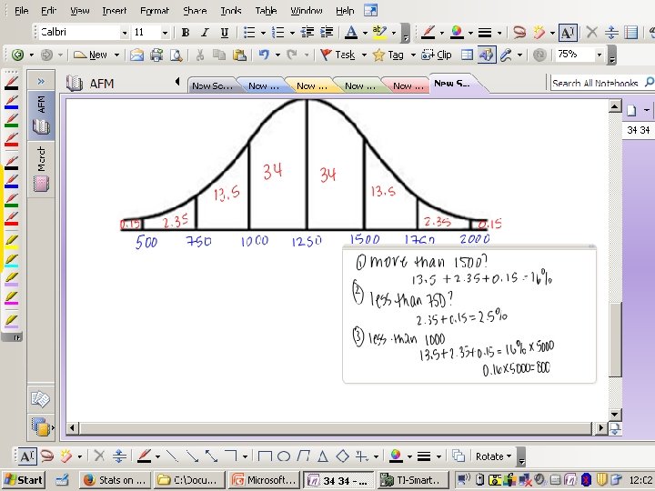
Task: Toggle Bold formatting
Action: point(186,32)
